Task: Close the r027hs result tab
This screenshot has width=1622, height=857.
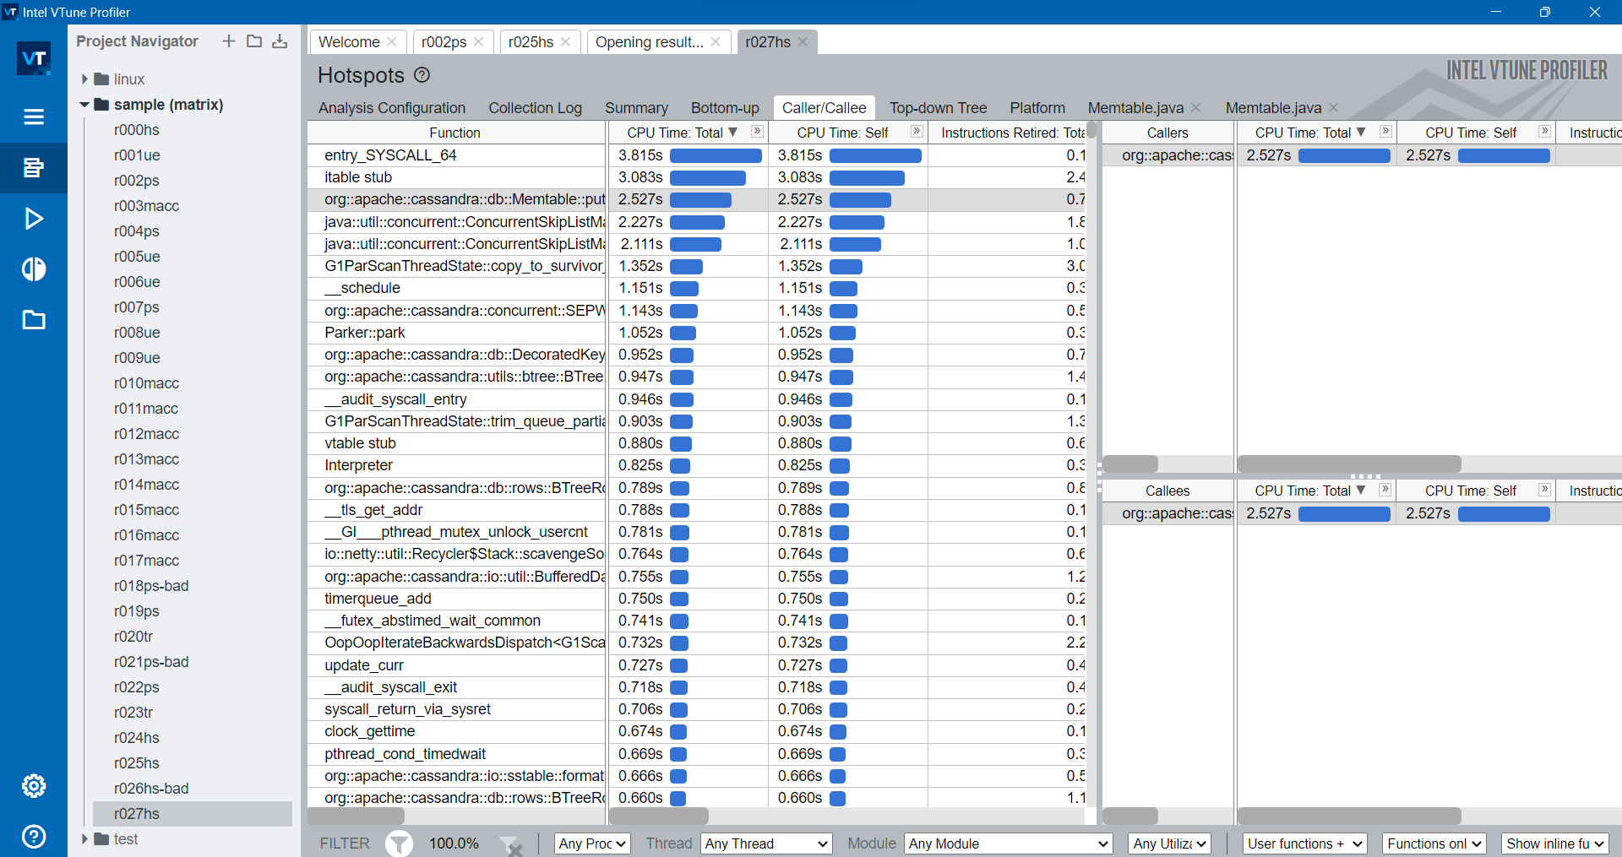Action: [803, 41]
